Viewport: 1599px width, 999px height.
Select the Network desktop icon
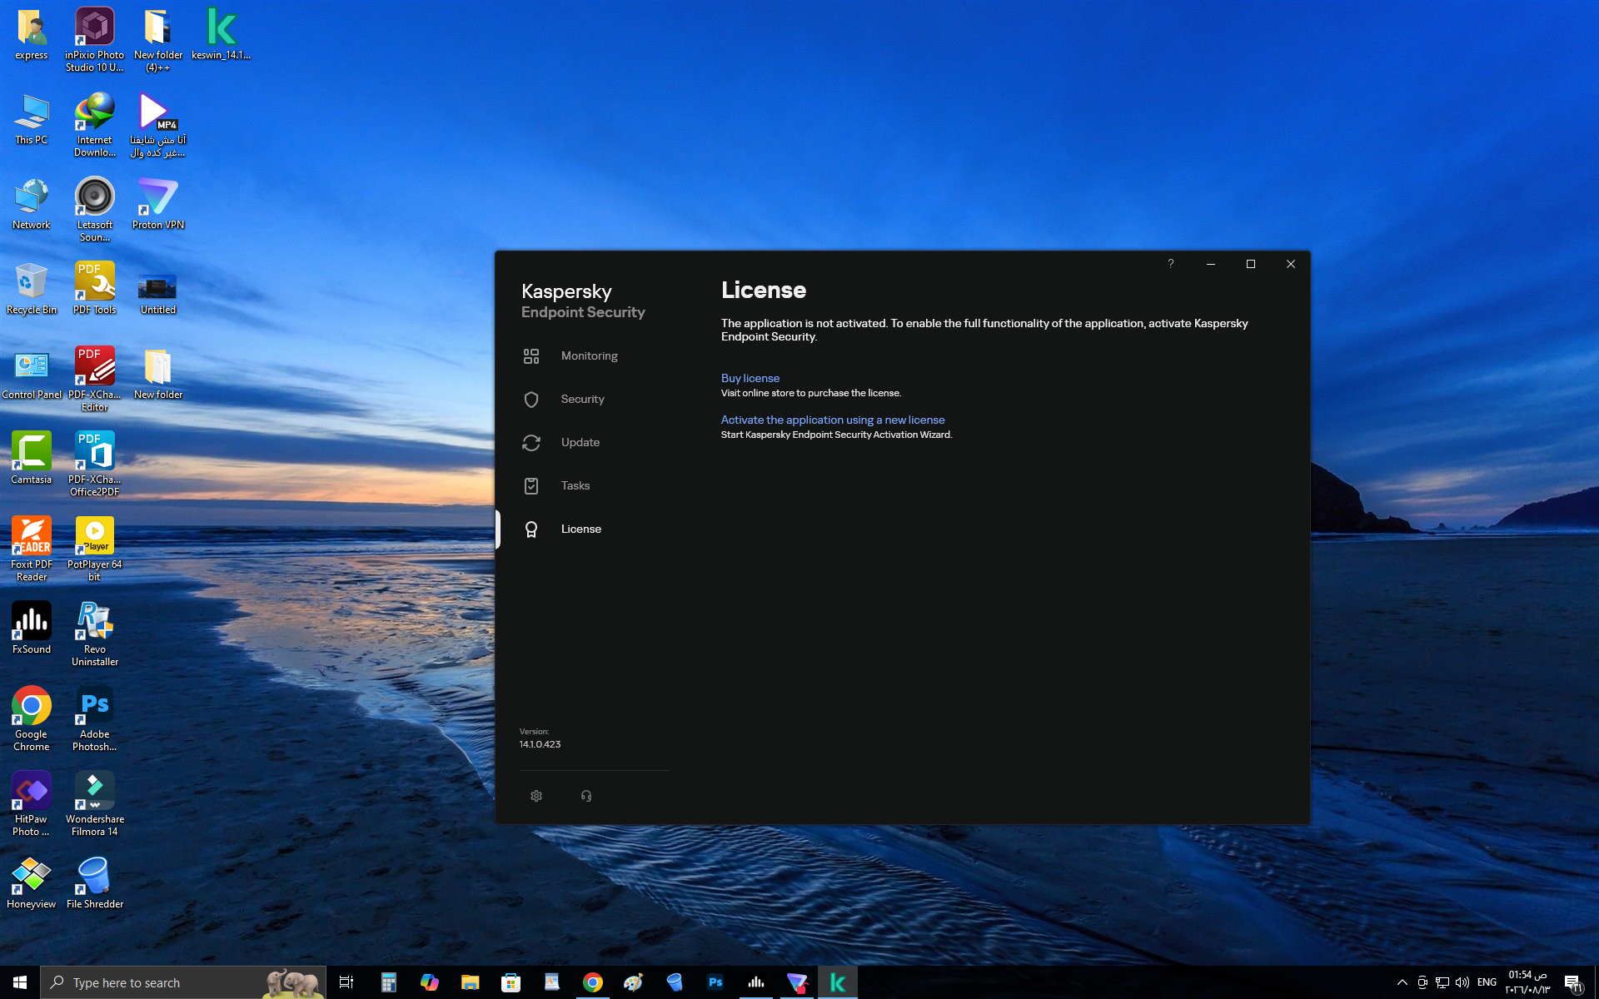click(x=32, y=205)
